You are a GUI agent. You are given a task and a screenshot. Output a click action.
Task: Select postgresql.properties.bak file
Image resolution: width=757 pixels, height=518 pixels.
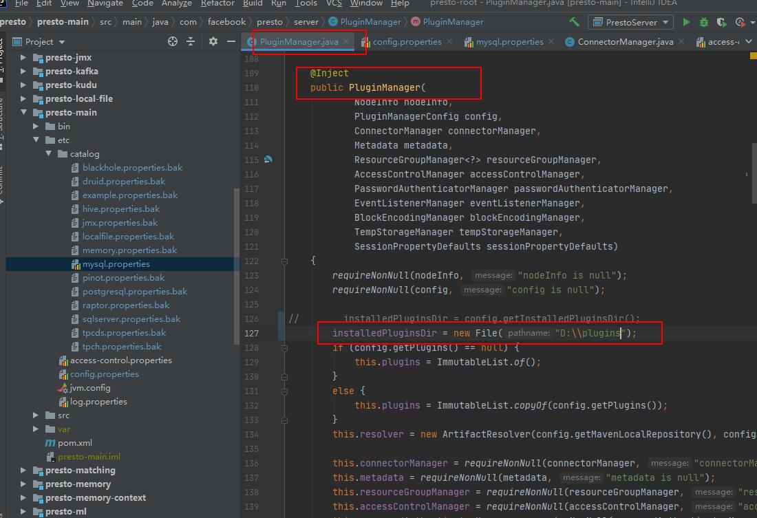[135, 292]
